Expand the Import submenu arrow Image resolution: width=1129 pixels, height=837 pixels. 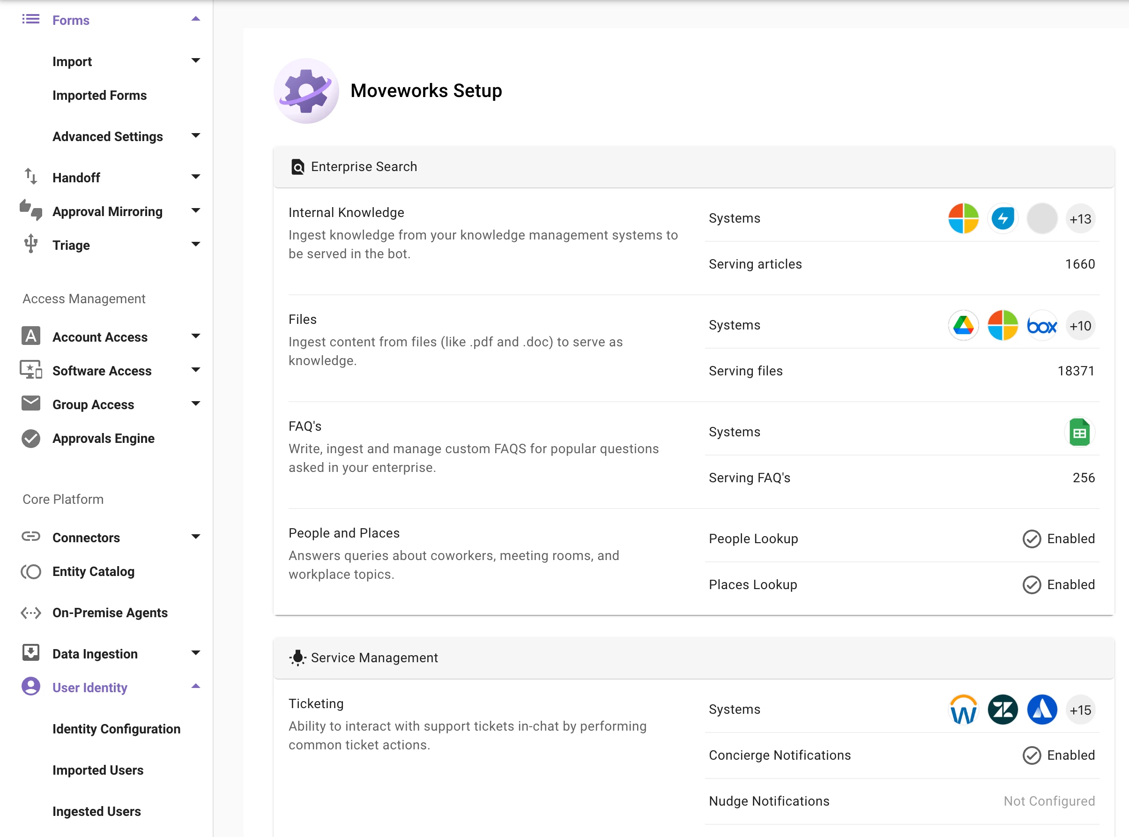[196, 60]
